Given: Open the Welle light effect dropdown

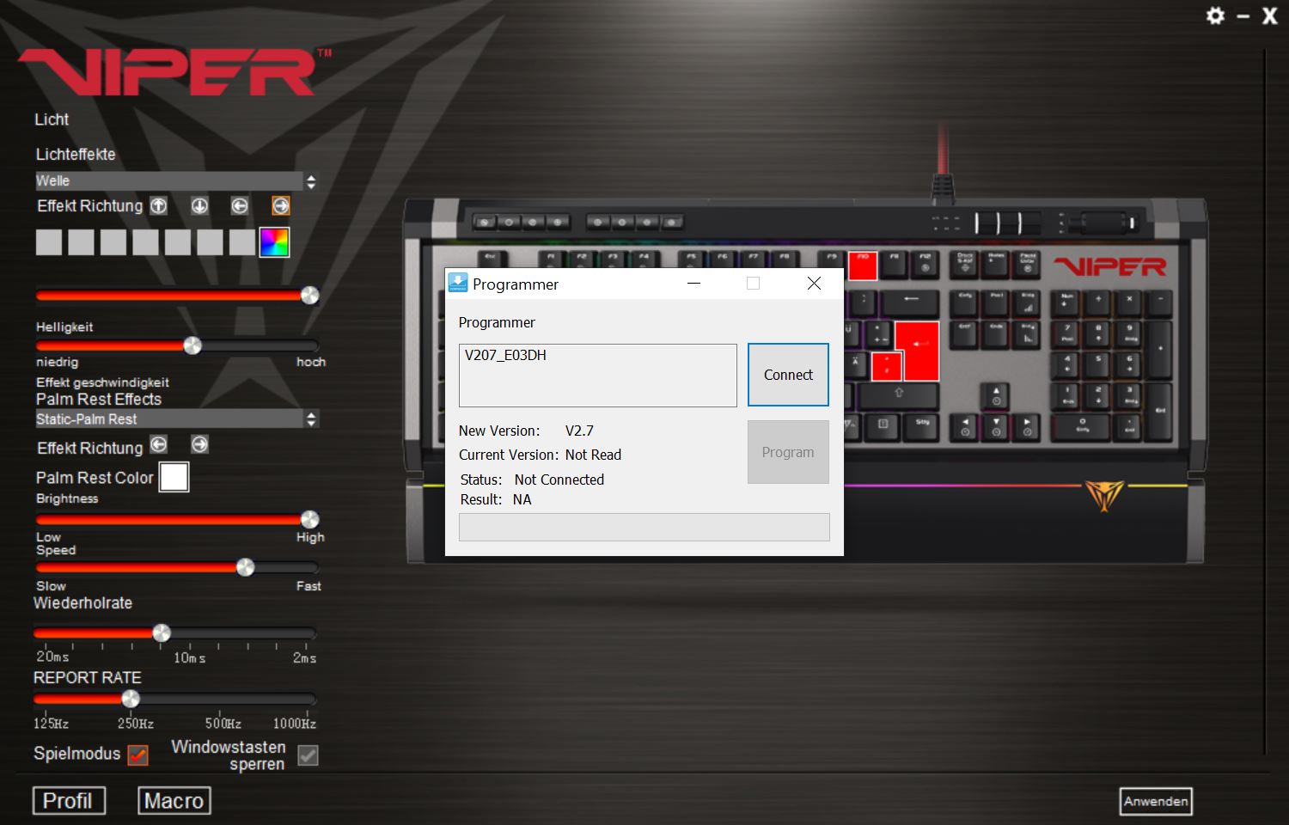Looking at the screenshot, I should click(168, 180).
